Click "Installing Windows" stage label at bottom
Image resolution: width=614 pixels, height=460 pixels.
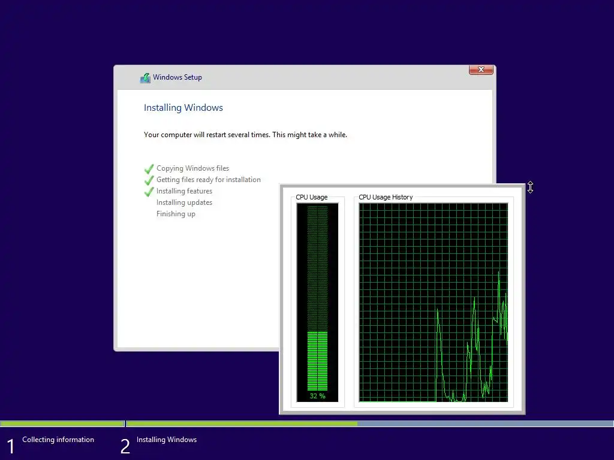point(167,440)
